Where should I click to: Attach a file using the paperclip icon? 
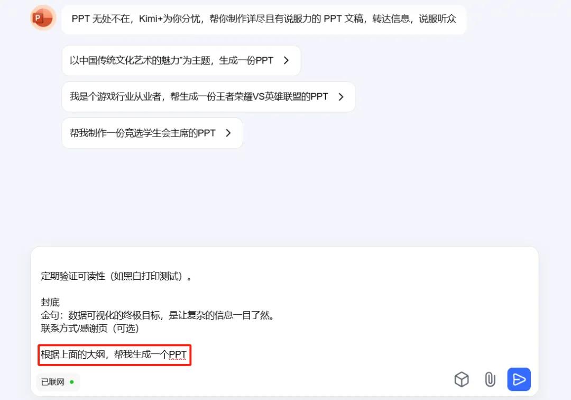coord(490,379)
